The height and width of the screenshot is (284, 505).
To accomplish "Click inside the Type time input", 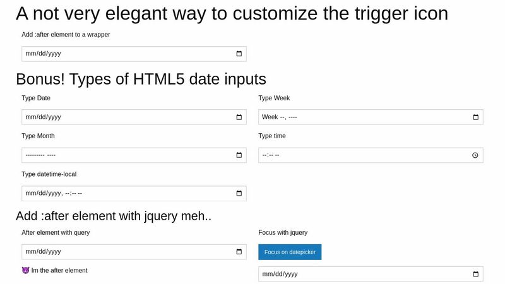I will (x=371, y=155).
